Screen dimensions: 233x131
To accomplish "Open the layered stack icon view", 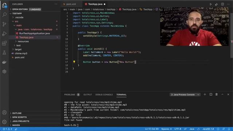I will tap(4, 71).
